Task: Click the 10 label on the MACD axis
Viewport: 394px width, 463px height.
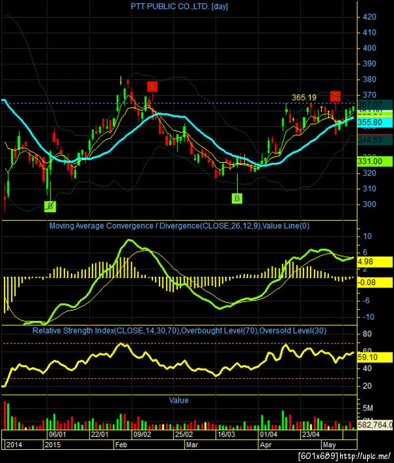Action: [367, 236]
